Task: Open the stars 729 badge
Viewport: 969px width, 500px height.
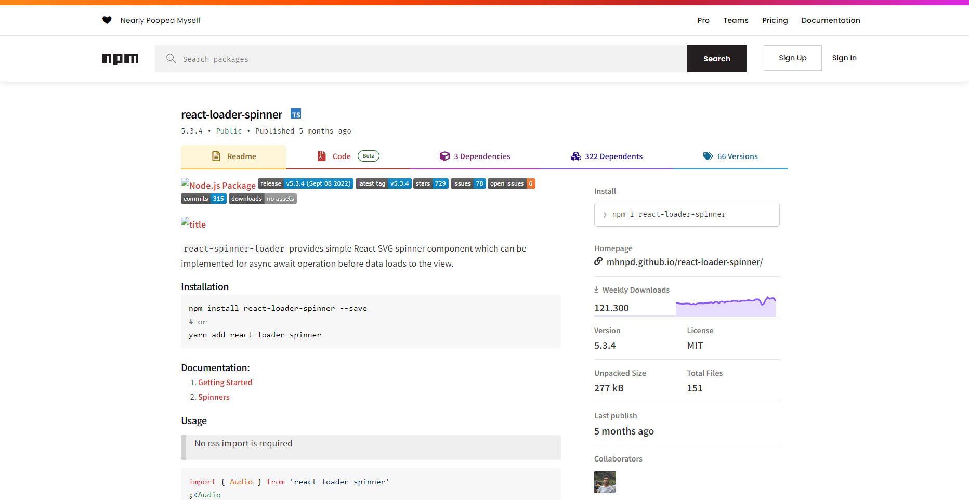Action: point(431,183)
